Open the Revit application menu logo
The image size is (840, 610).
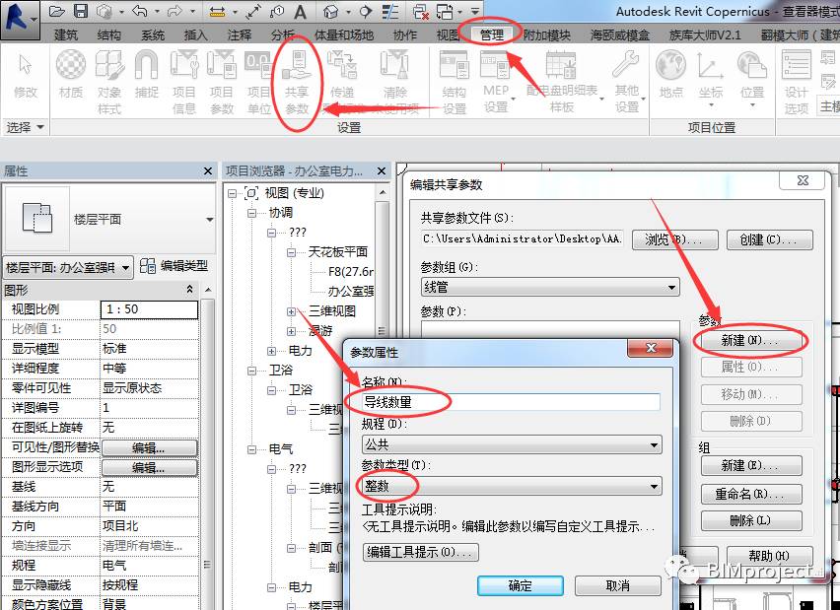[x=20, y=20]
